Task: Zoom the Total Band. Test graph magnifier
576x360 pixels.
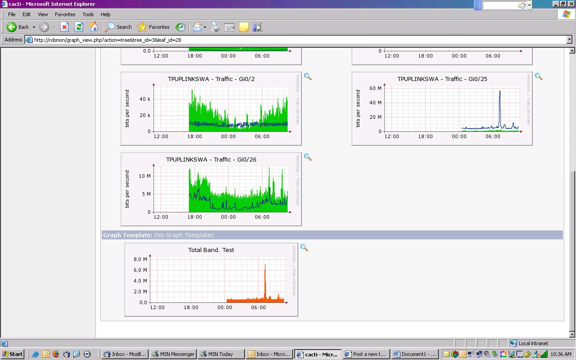Action: 304,248
